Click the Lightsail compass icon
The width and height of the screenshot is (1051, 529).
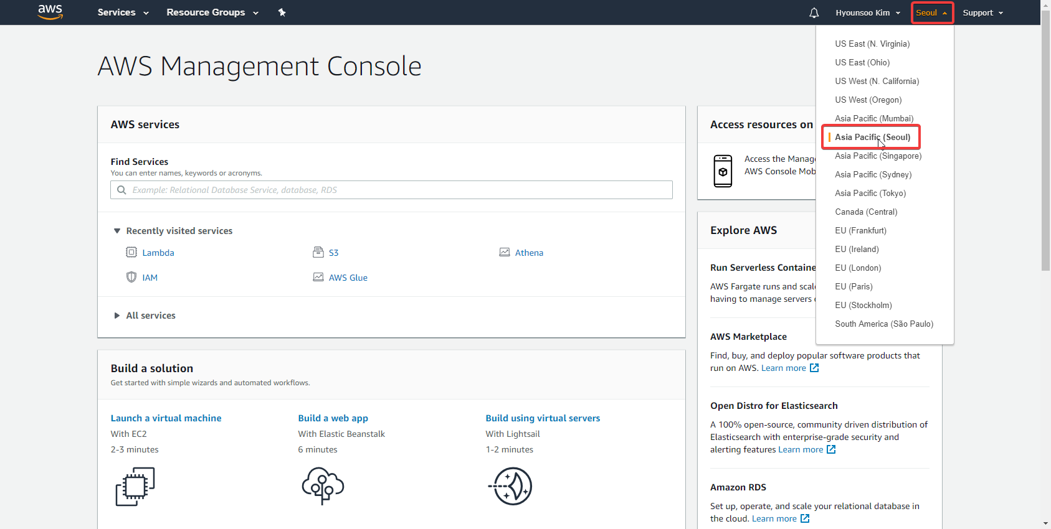[510, 486]
